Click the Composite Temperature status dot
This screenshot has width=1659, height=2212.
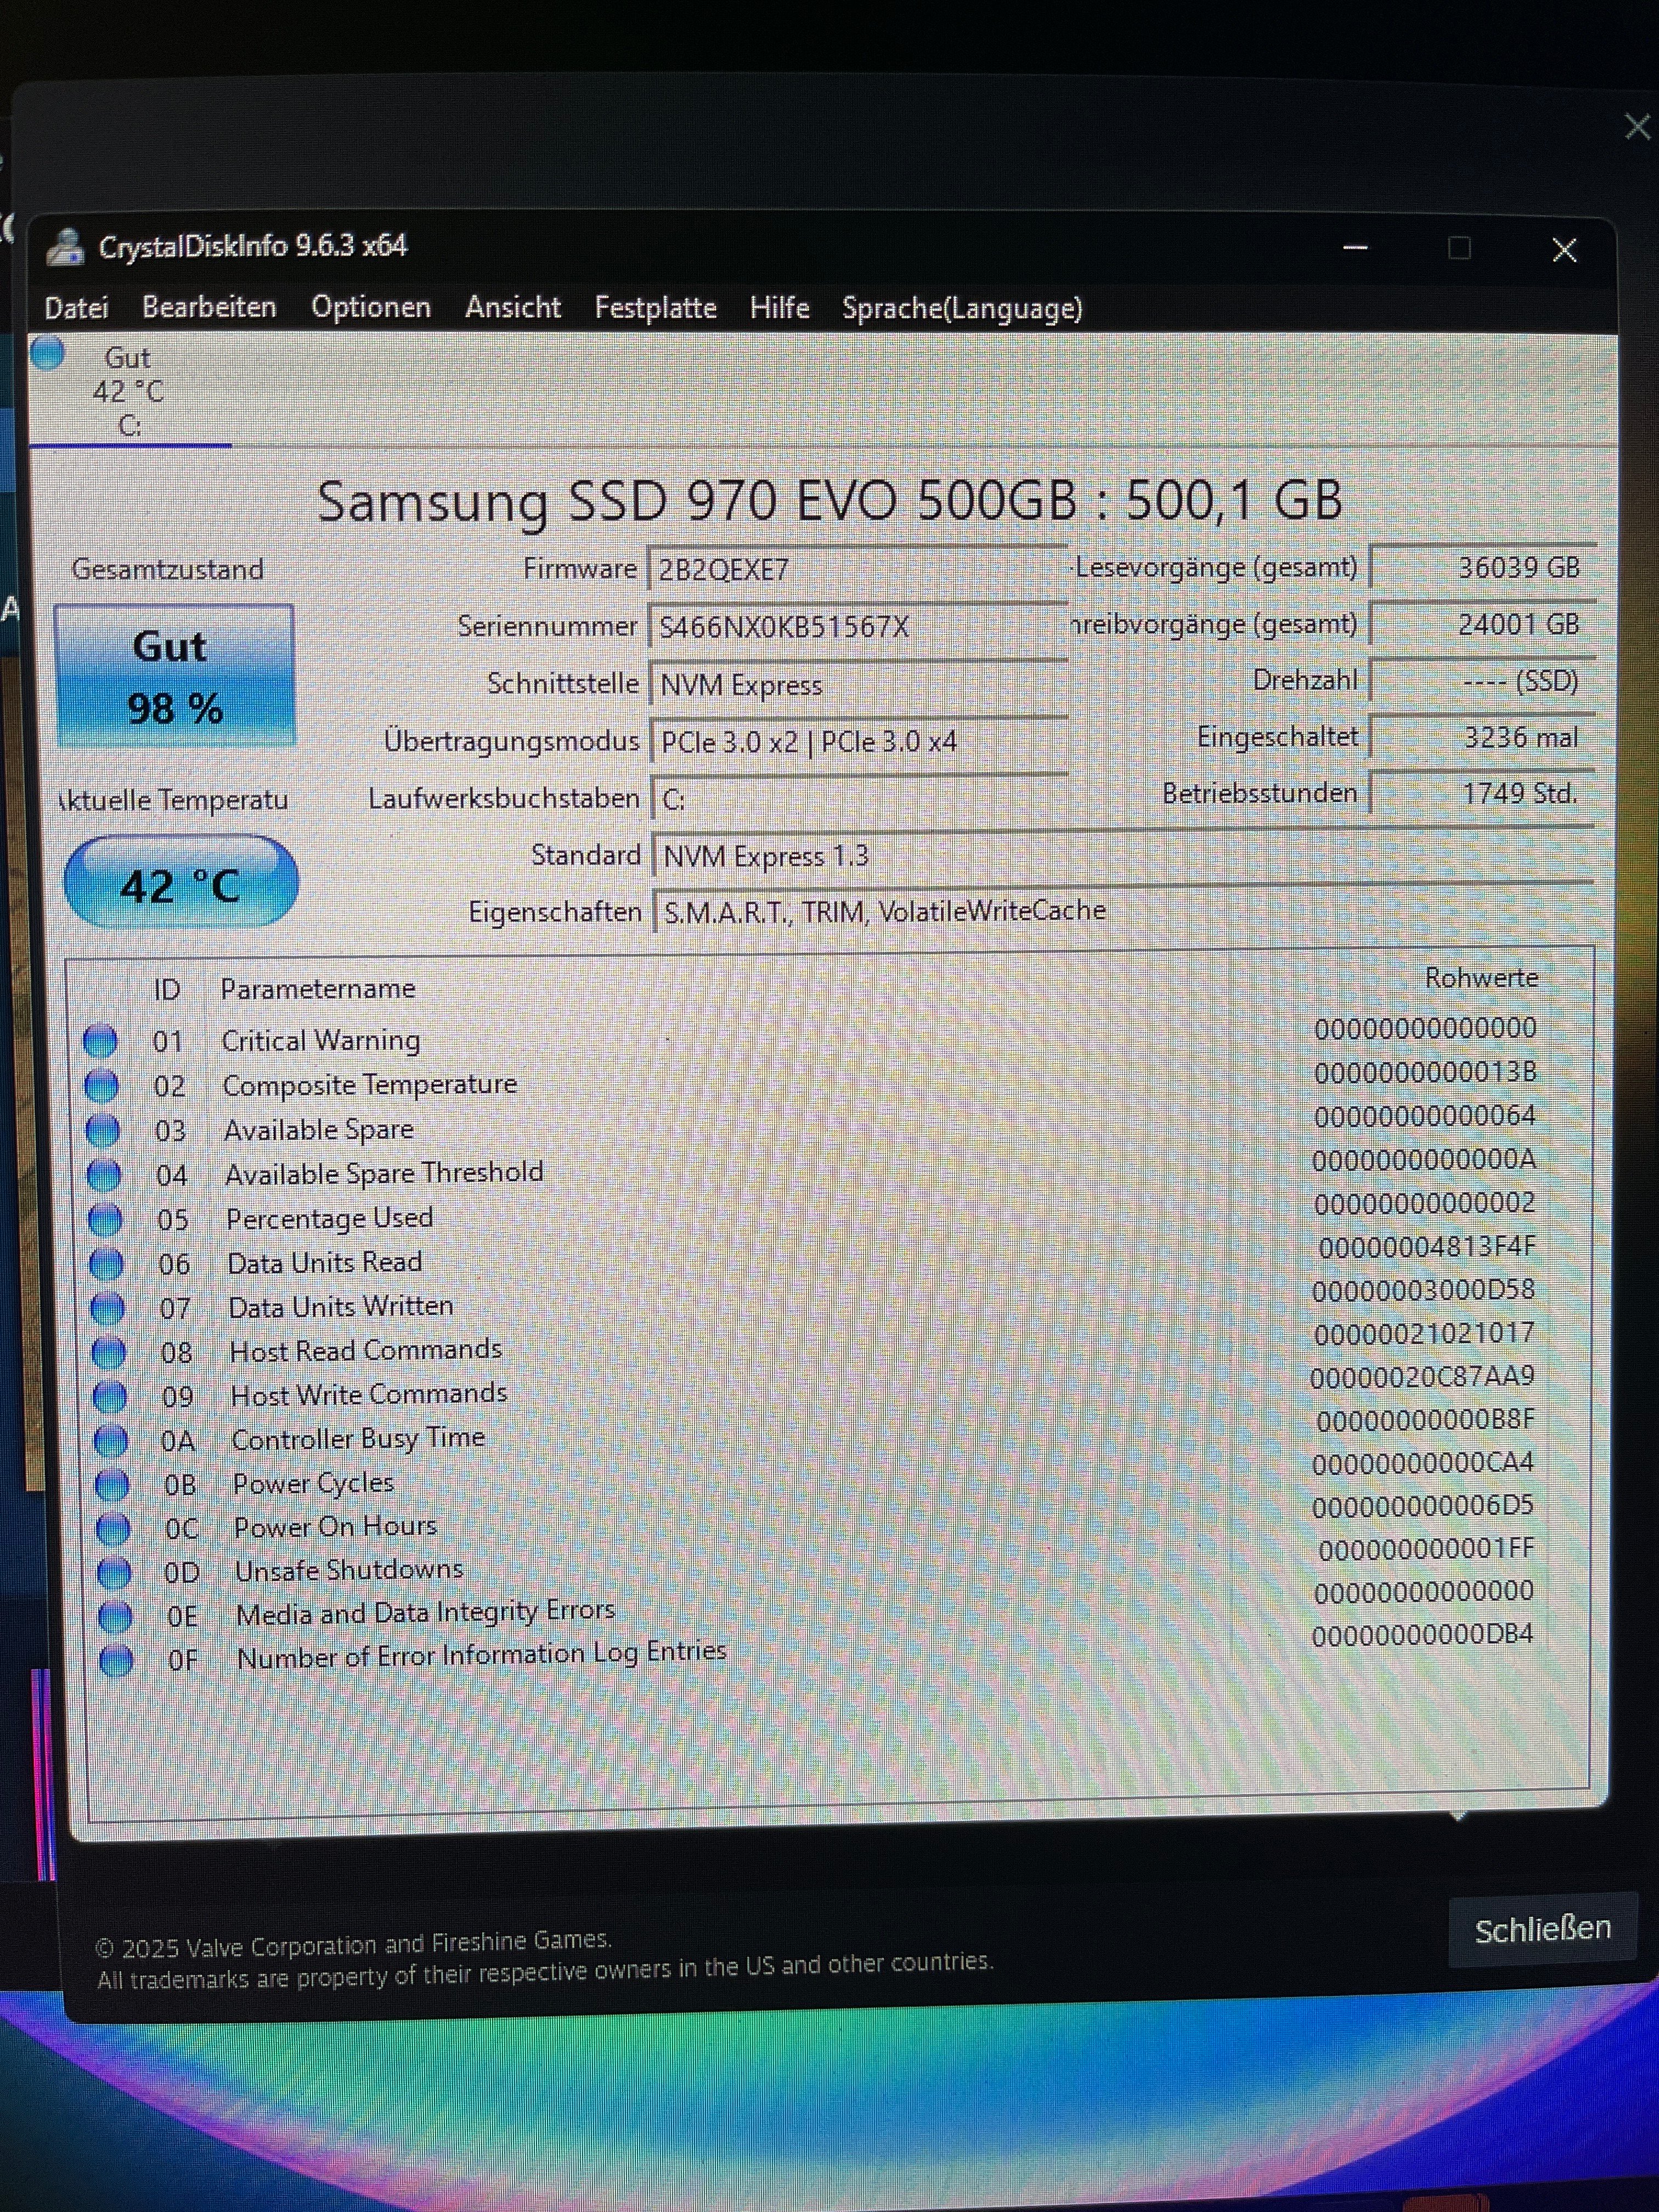[x=101, y=1085]
